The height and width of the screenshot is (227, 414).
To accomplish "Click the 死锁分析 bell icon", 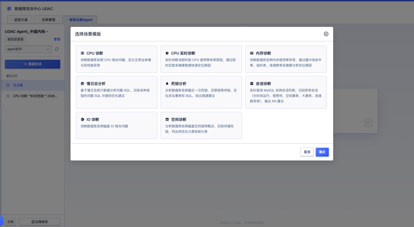I will 167,84.
